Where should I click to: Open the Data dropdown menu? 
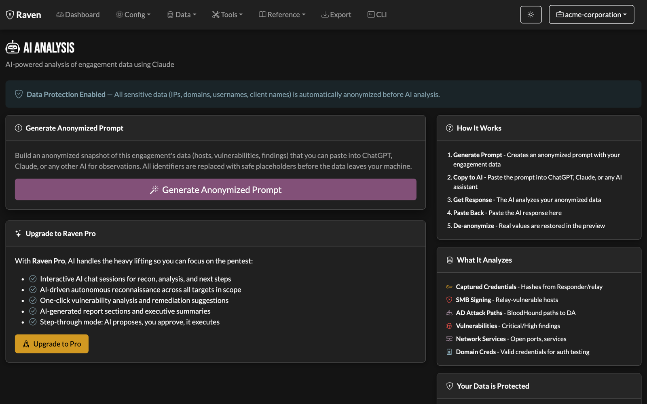click(182, 15)
